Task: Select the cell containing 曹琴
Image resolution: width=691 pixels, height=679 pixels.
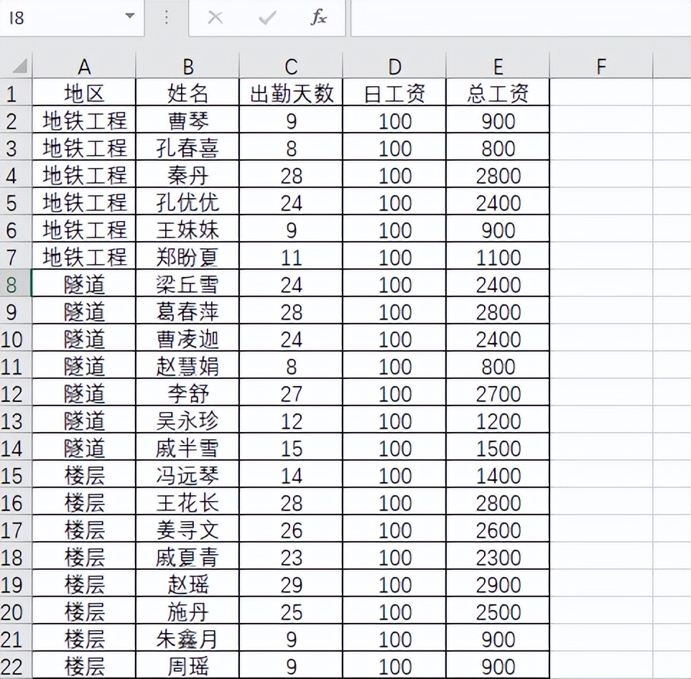Action: tap(187, 119)
